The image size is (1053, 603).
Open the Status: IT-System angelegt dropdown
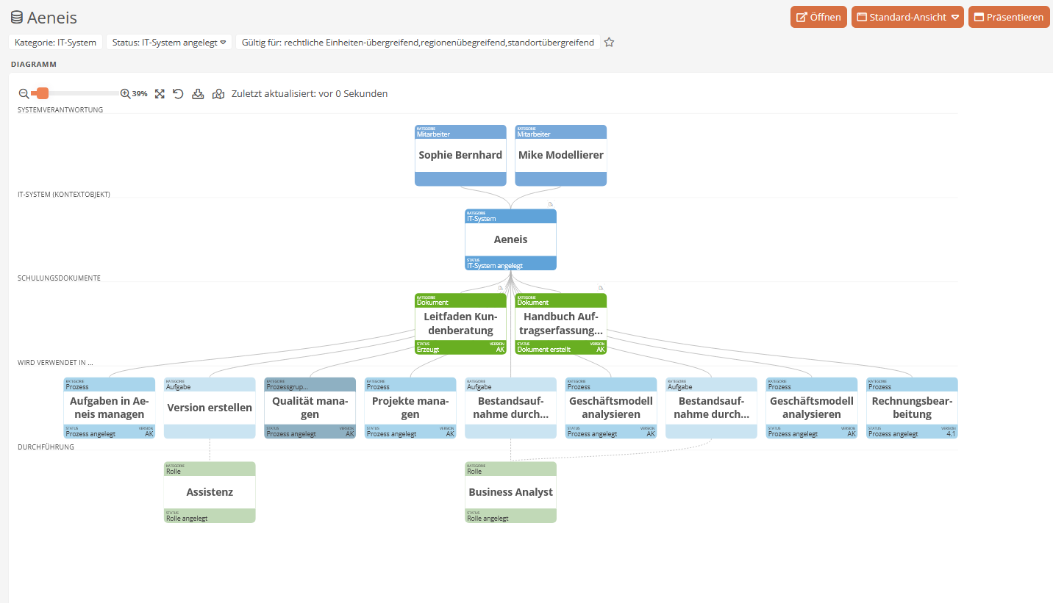coord(169,43)
